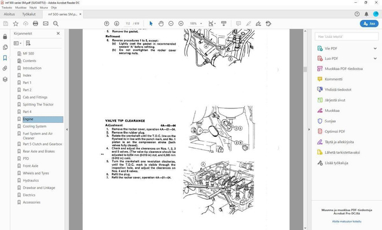Click the Sign document pen icon
This screenshot has height=230, width=382.
coord(259,24)
